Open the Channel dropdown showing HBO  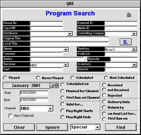51,109
